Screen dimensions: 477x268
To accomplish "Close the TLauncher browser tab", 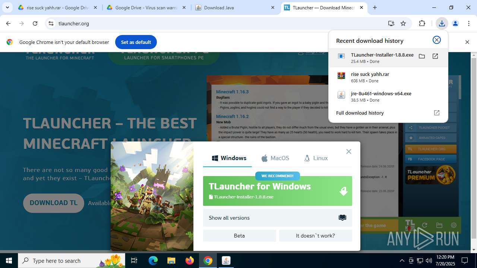I will pyautogui.click(x=361, y=7).
